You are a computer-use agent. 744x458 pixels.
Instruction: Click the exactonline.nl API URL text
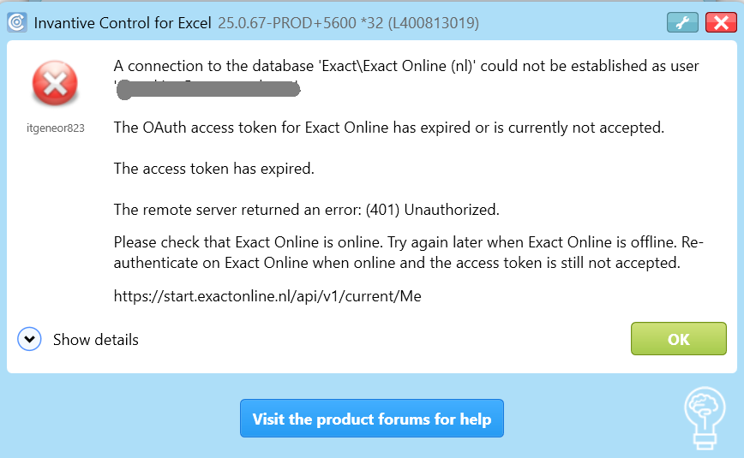point(267,296)
